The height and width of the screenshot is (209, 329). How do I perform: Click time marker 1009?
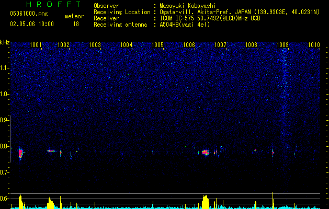(x=282, y=44)
